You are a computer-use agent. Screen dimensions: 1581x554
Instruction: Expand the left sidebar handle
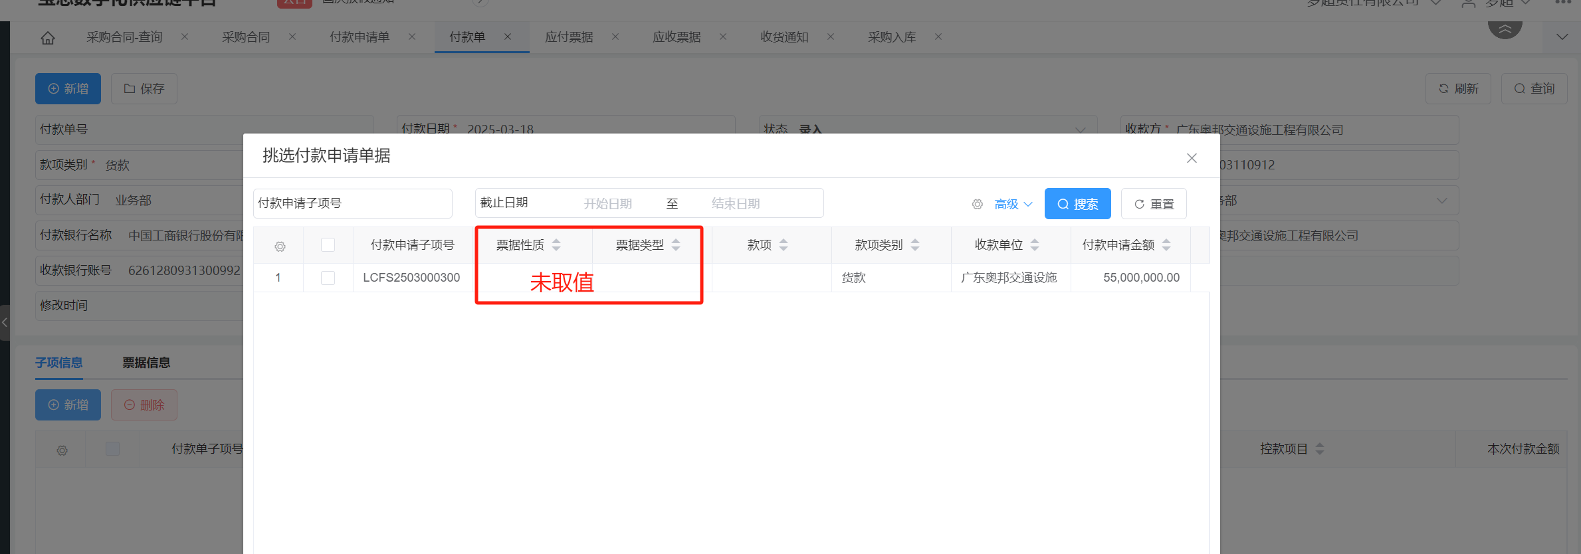[5, 322]
